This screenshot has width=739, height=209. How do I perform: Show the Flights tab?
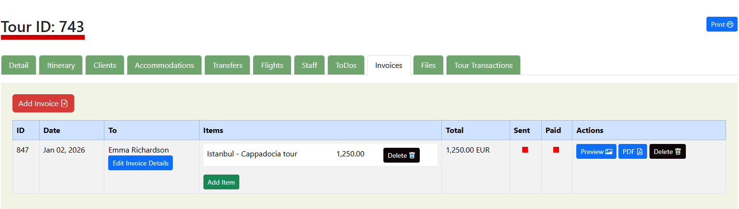pos(272,66)
